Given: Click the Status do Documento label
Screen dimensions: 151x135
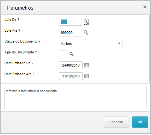Looking at the screenshot, I should click(x=22, y=41).
